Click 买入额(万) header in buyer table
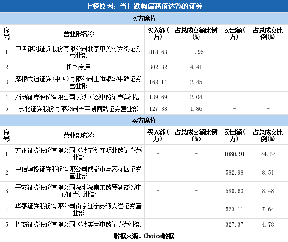The height and width of the screenshot is (242, 288). 158,34
